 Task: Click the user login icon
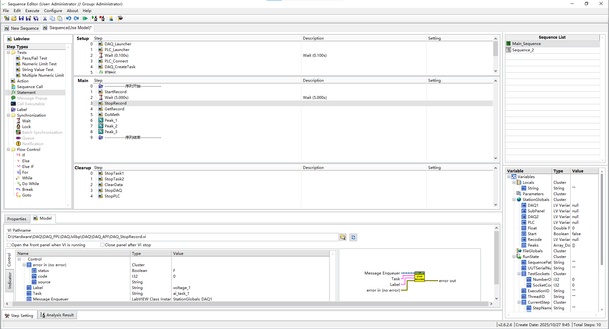111,18
